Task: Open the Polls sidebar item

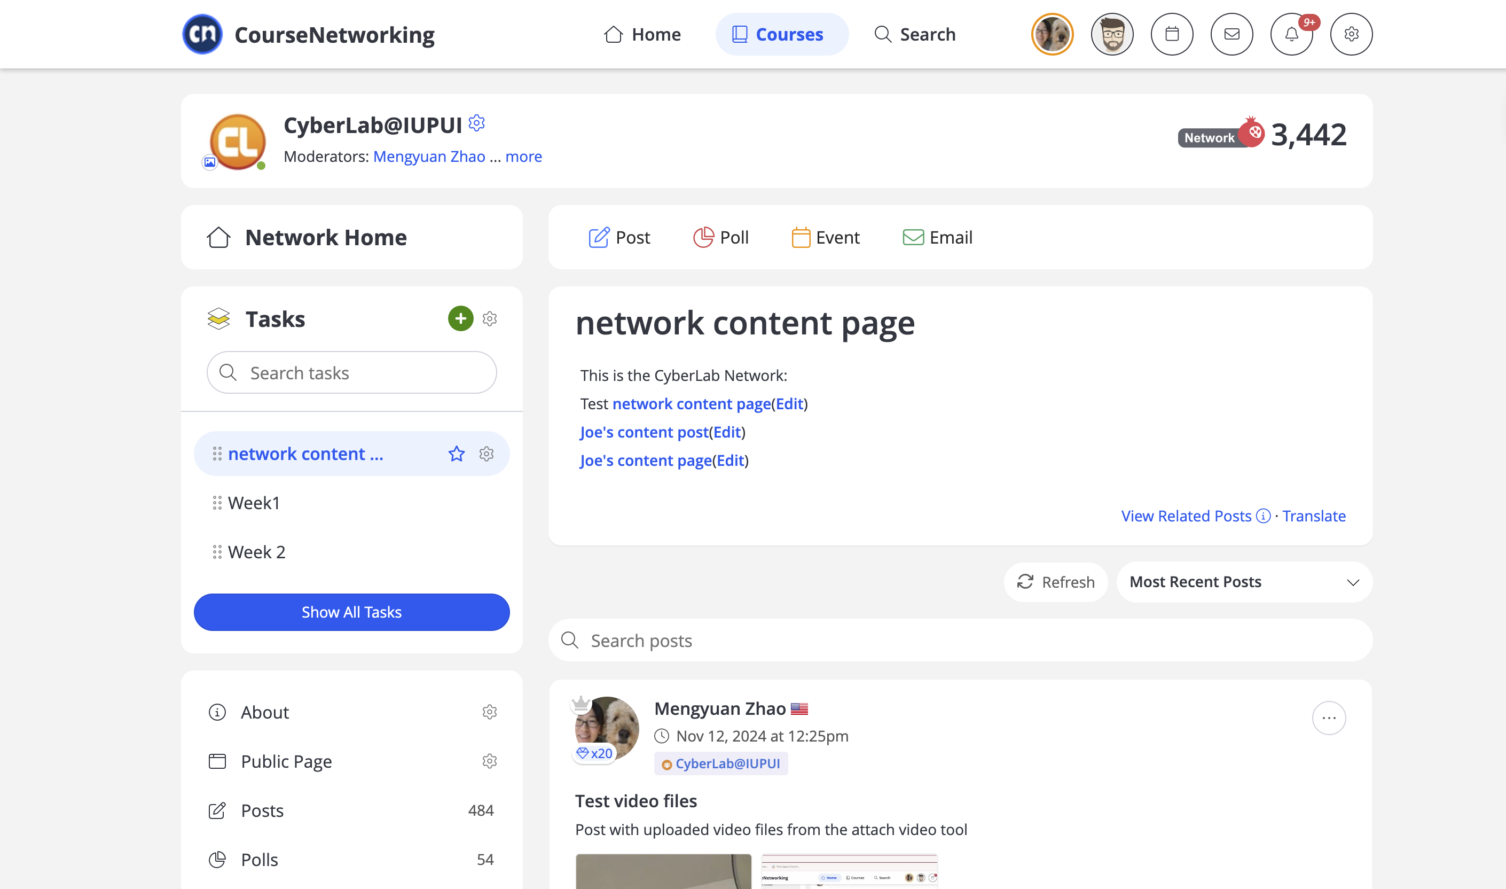Action: pos(260,859)
